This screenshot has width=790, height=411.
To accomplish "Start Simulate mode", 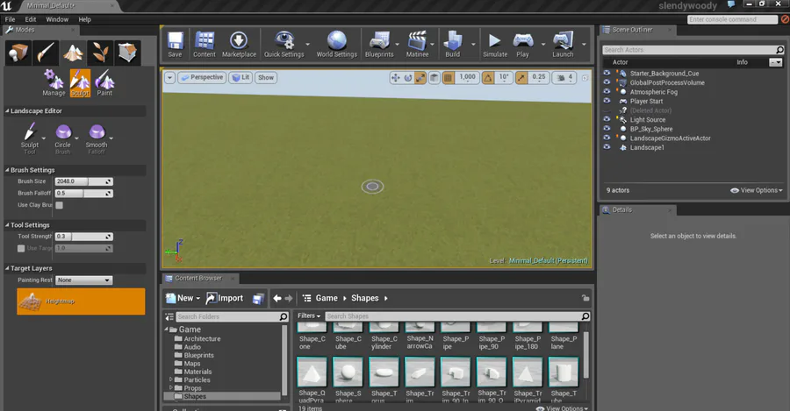I will pyautogui.click(x=495, y=45).
